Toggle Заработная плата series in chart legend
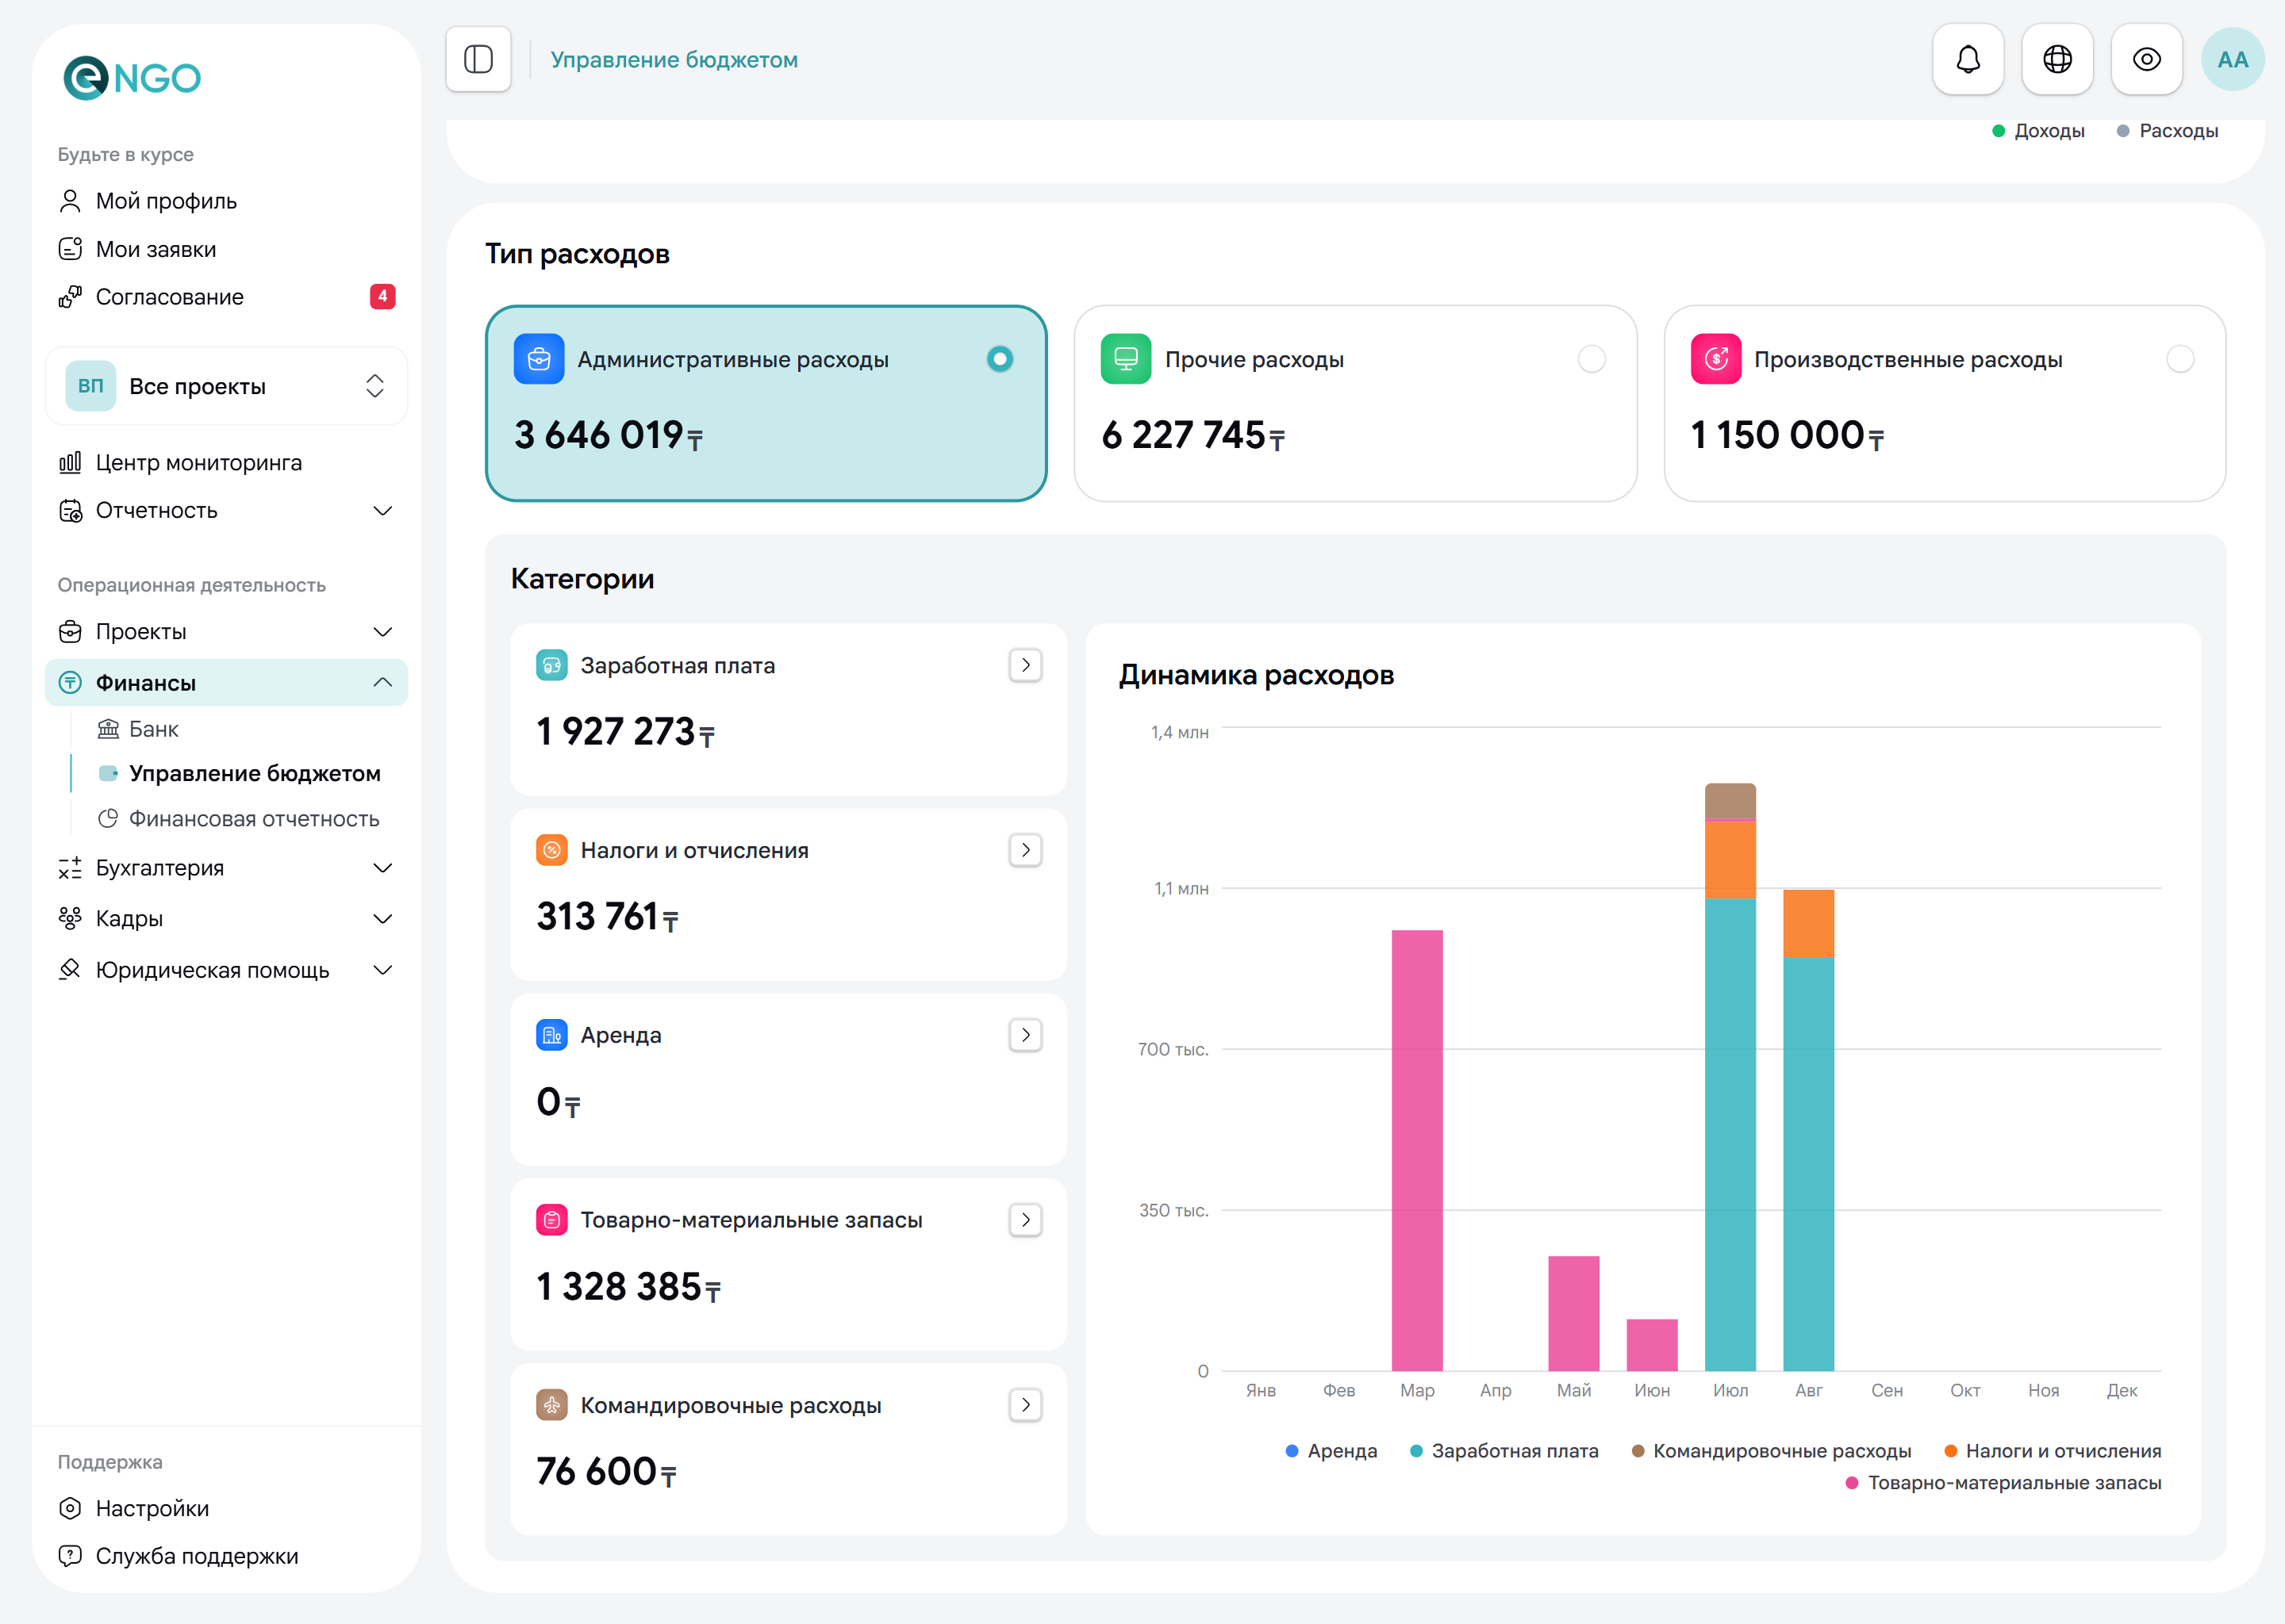 [1503, 1451]
